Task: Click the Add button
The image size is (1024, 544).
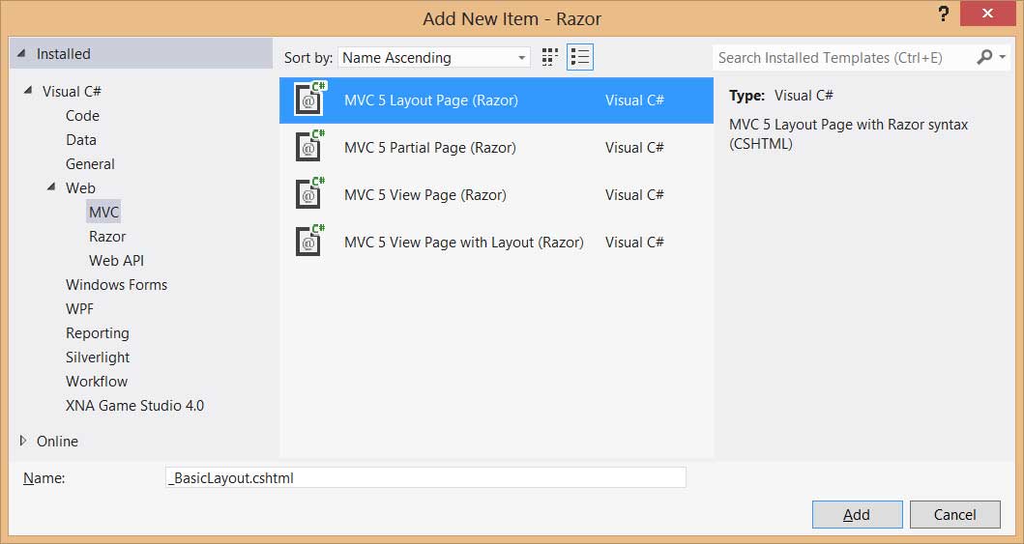Action: point(857,515)
